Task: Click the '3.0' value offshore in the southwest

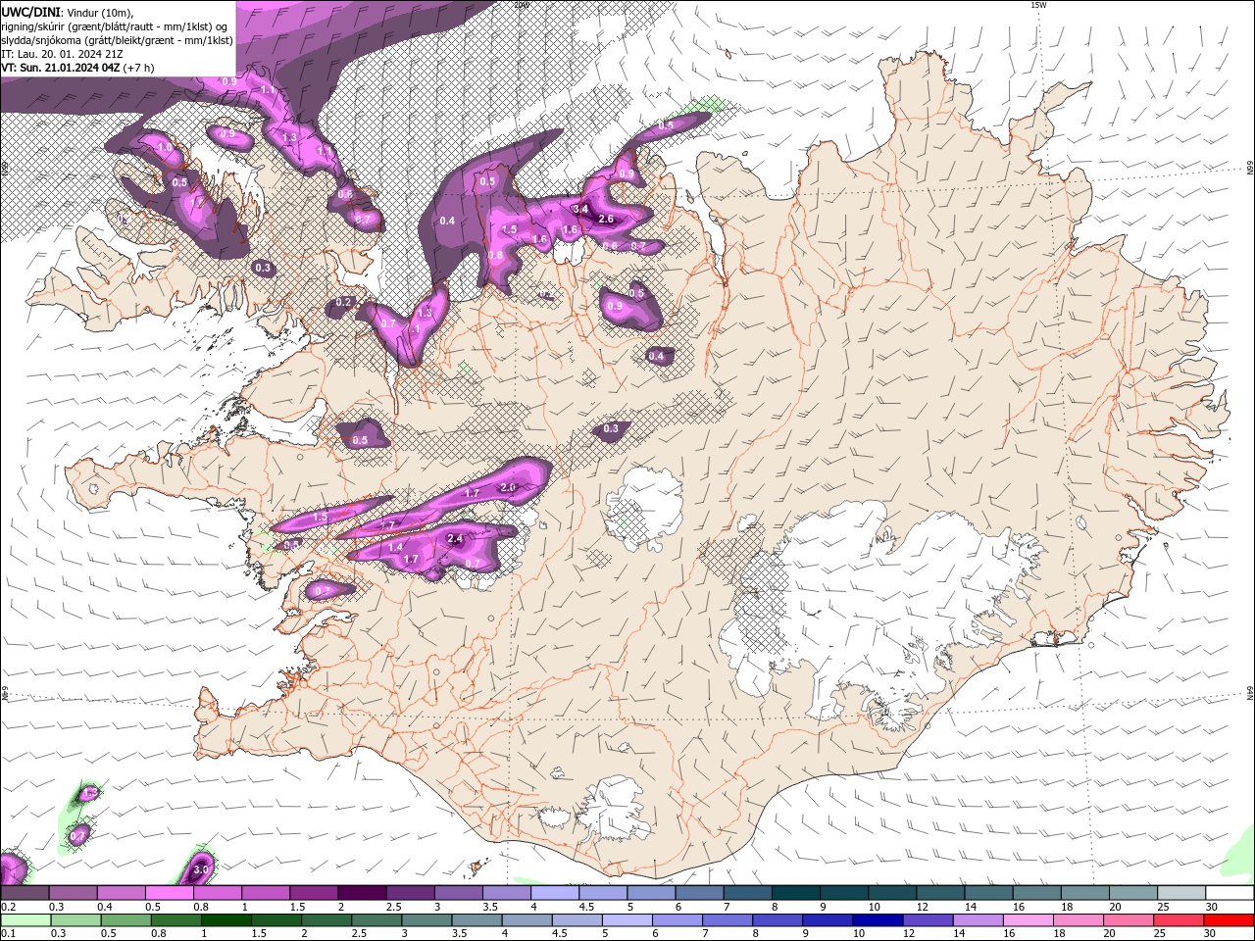Action: click(202, 869)
